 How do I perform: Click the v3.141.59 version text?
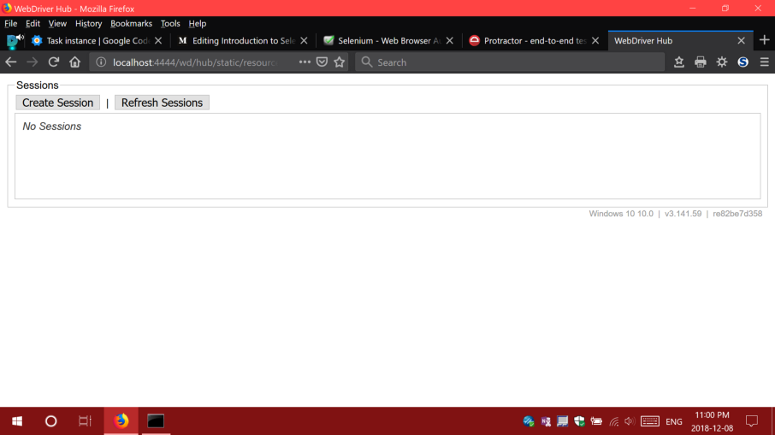click(683, 214)
